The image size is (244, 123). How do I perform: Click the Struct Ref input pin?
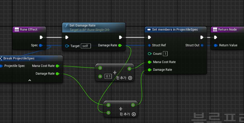pos(149,45)
